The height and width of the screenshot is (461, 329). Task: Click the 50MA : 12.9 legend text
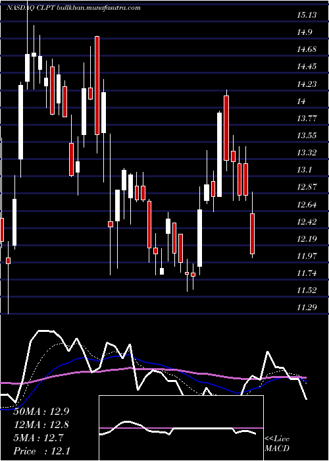(41, 412)
